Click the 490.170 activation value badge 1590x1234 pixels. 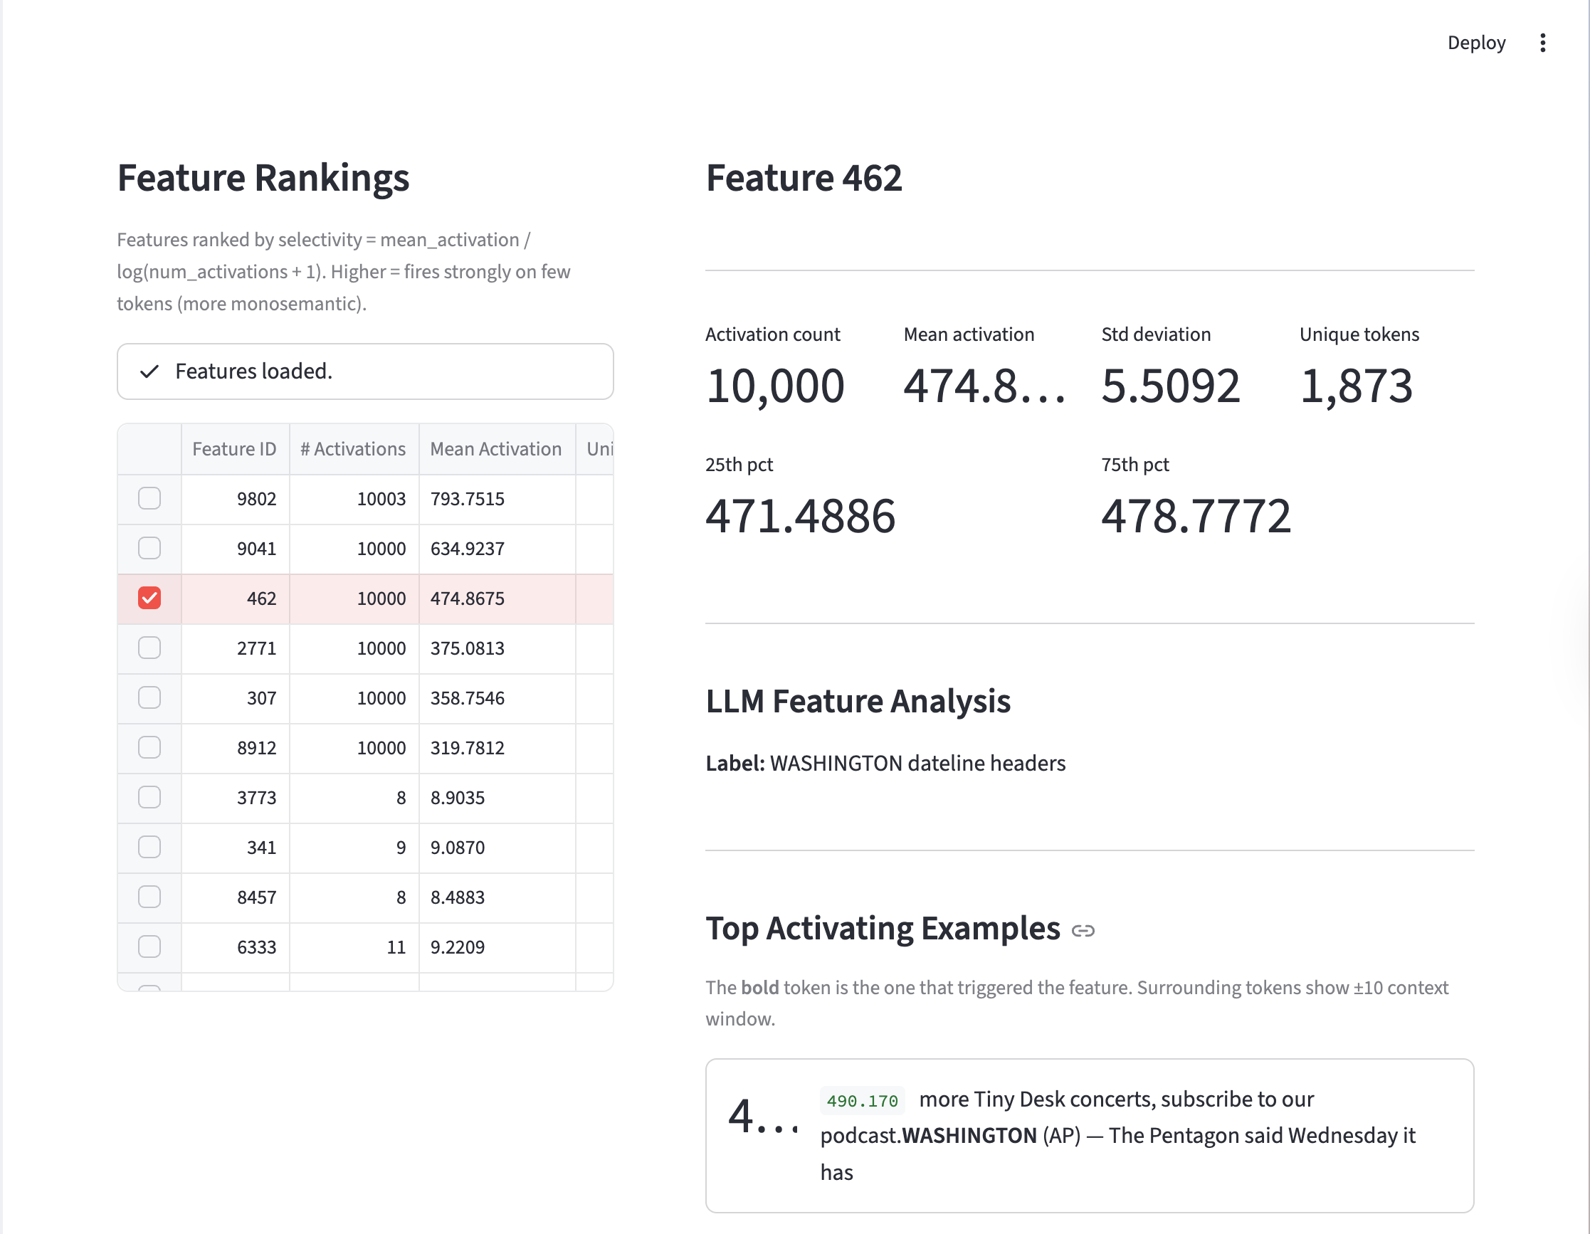tap(862, 1101)
